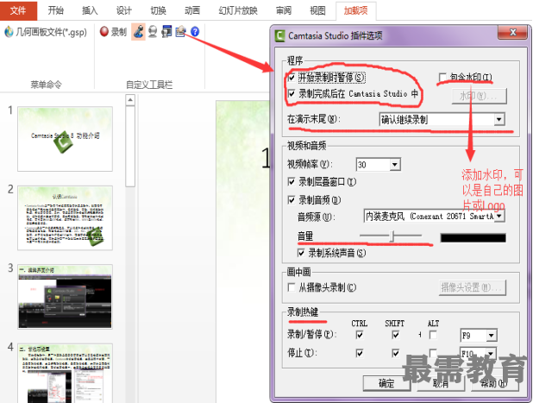Switch to the 视图 ribbon tab
Viewport: 533px width, 403px height.
pyautogui.click(x=317, y=10)
